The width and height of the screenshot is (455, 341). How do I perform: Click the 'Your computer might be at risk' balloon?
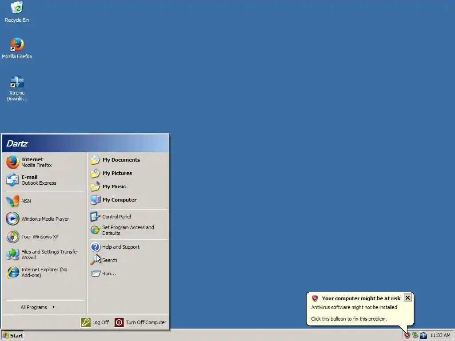[x=360, y=309]
